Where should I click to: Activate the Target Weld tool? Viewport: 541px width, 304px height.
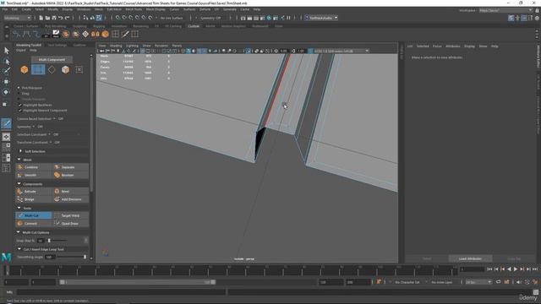(x=70, y=215)
